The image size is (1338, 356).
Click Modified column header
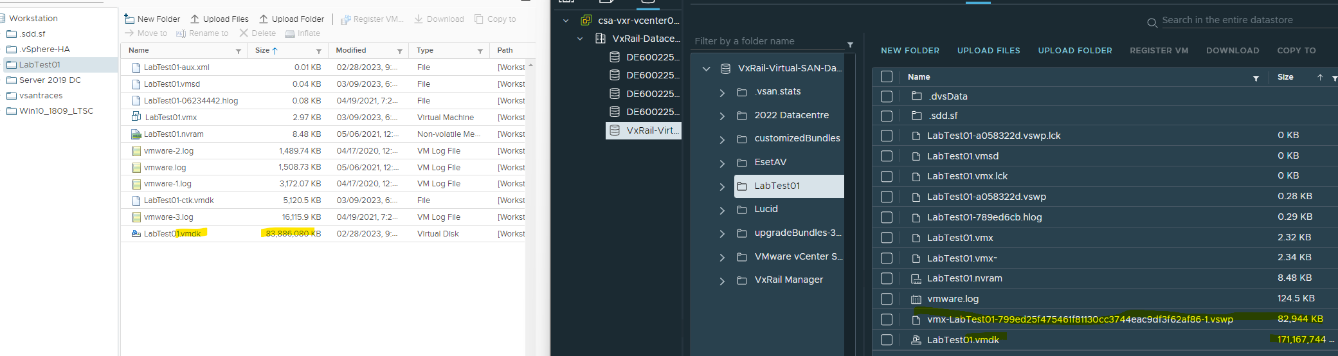click(x=351, y=50)
